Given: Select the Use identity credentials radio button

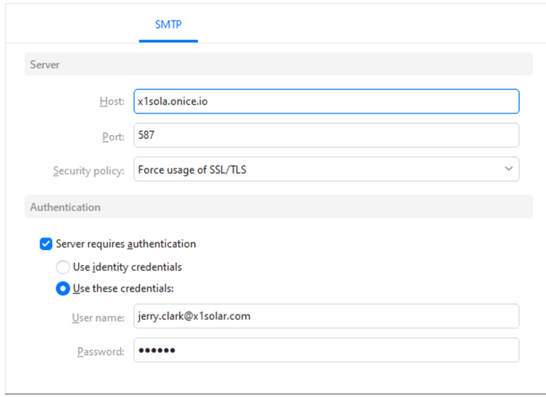Looking at the screenshot, I should pyautogui.click(x=63, y=267).
